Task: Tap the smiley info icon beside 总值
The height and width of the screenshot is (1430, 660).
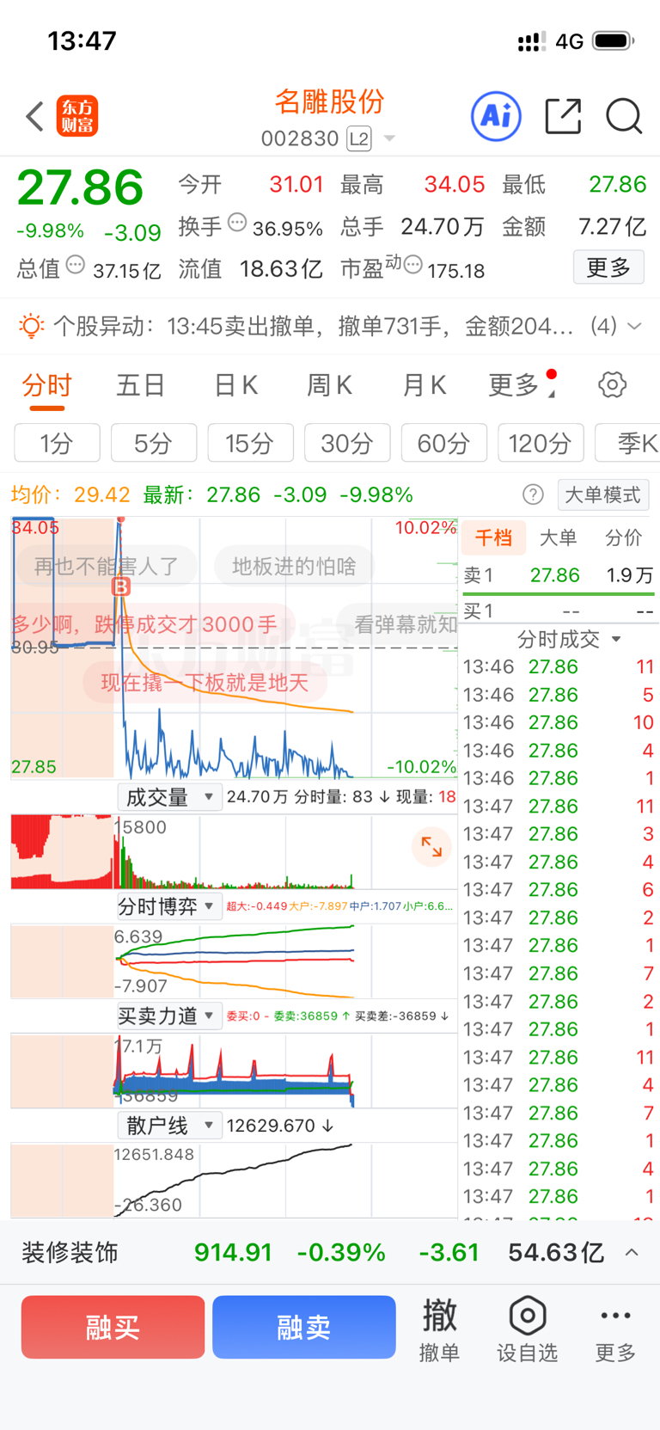Action: tap(76, 265)
